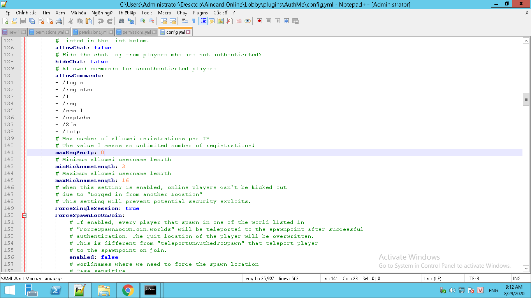Open Google Chrome from the taskbar
531x298 pixels.
click(128, 290)
